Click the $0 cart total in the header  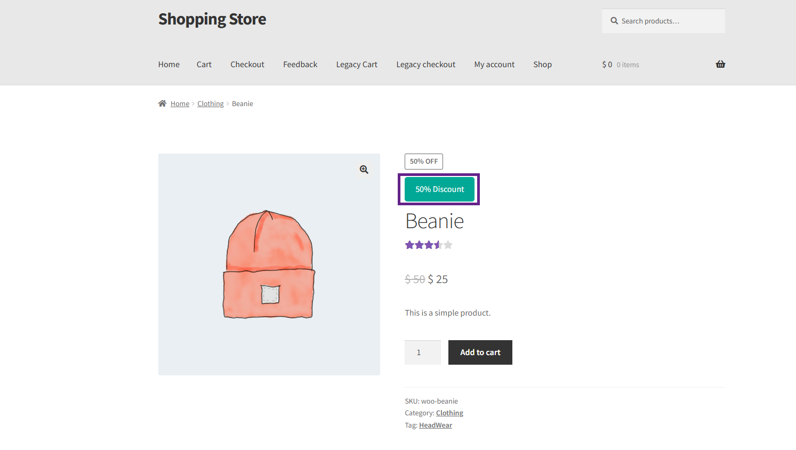[607, 64]
